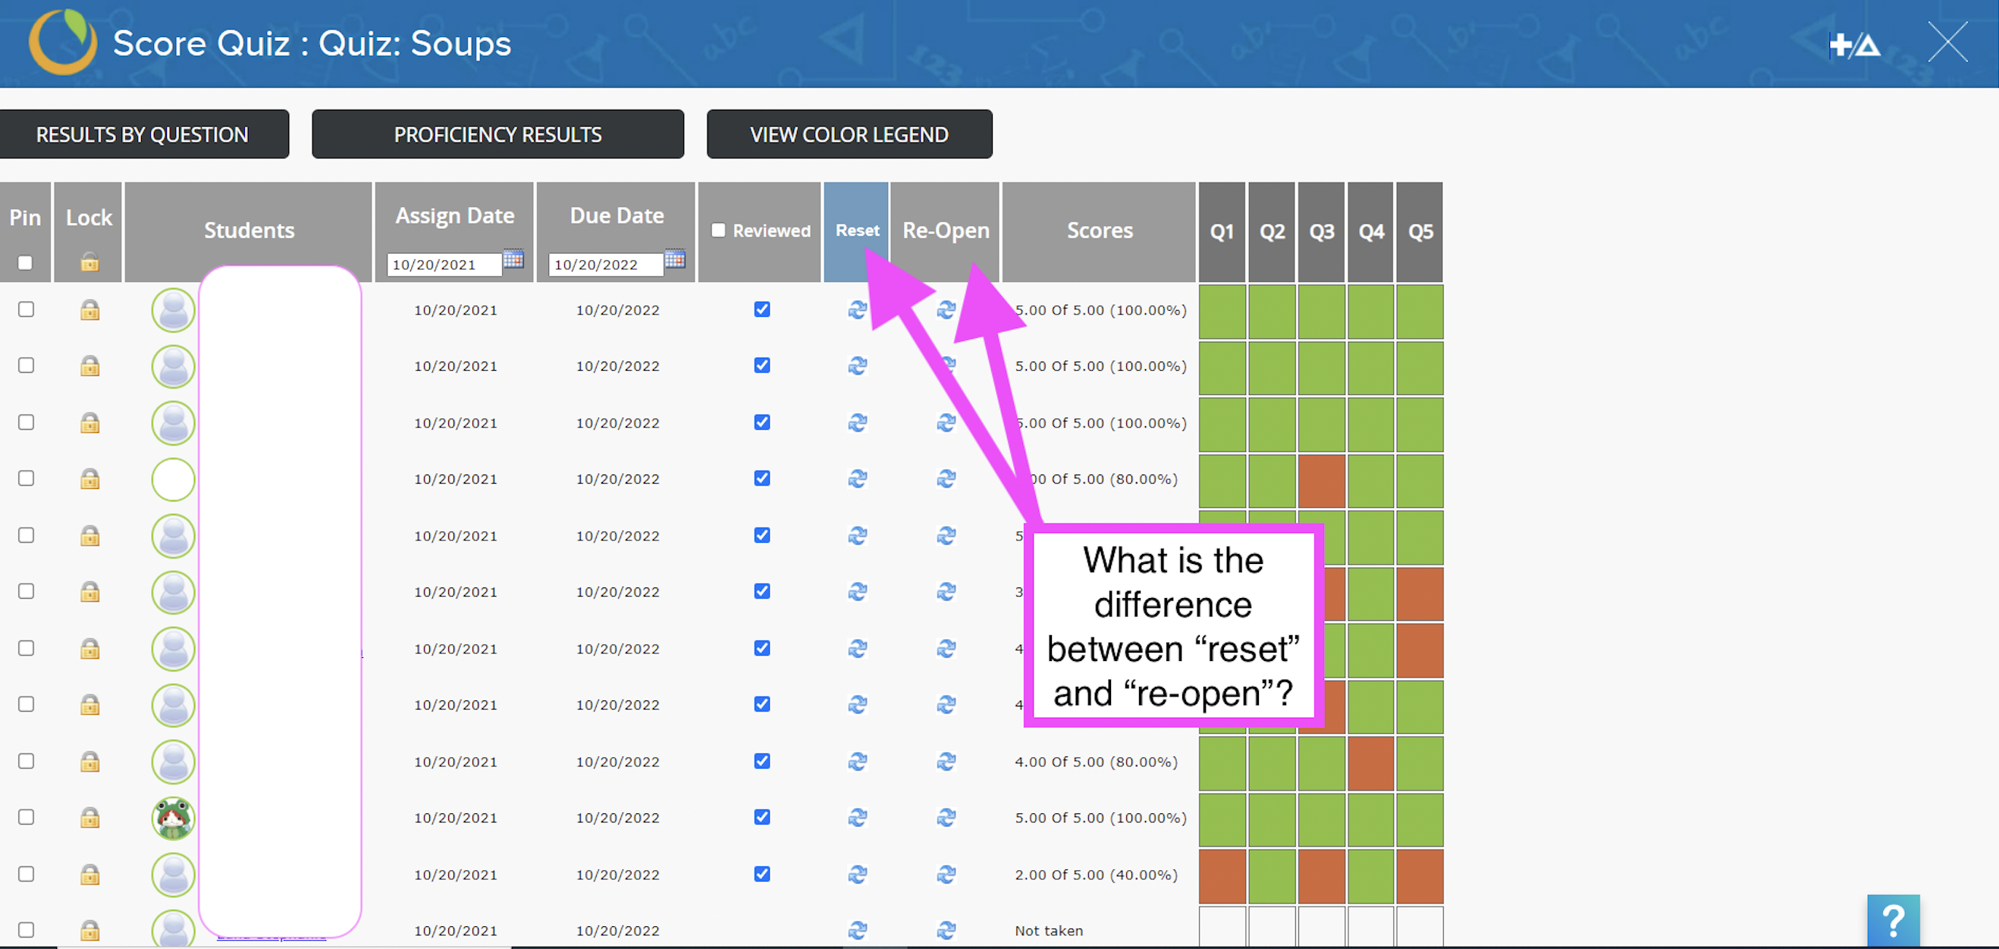The width and height of the screenshot is (1999, 949).
Task: Click the plus/delta icon in the top bar
Action: tap(1854, 45)
